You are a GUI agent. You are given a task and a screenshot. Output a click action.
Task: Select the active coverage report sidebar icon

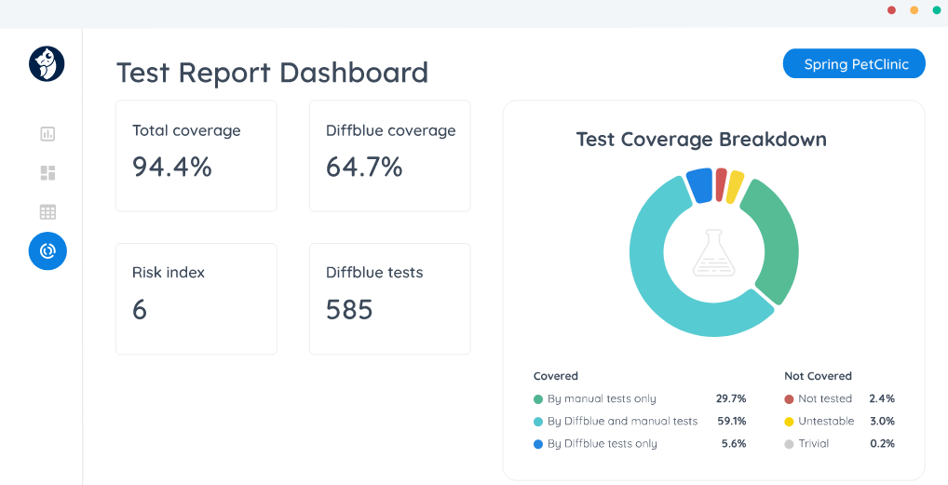[47, 251]
